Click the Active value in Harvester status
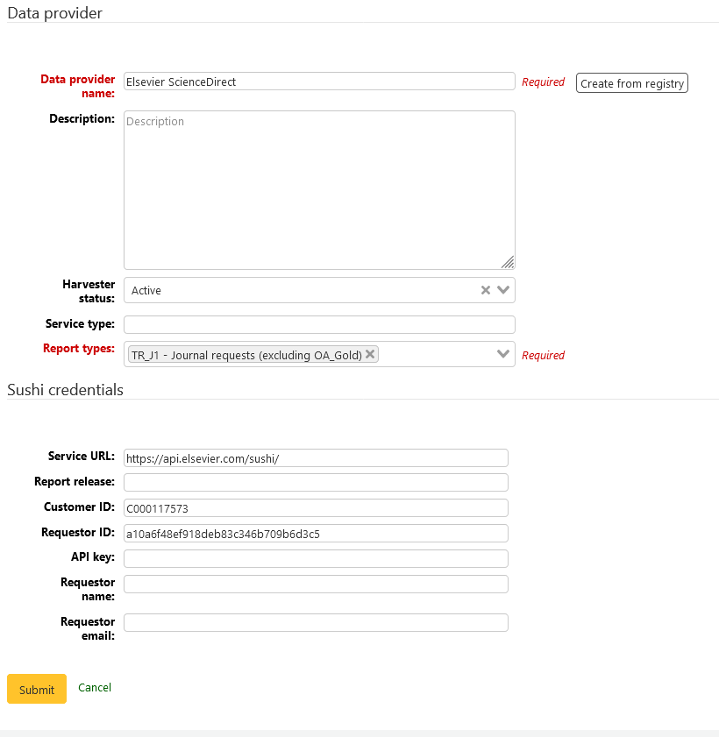This screenshot has height=737, width=719. pyautogui.click(x=146, y=290)
